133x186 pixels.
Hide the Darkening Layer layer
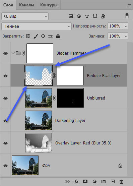[x=5, y=121]
